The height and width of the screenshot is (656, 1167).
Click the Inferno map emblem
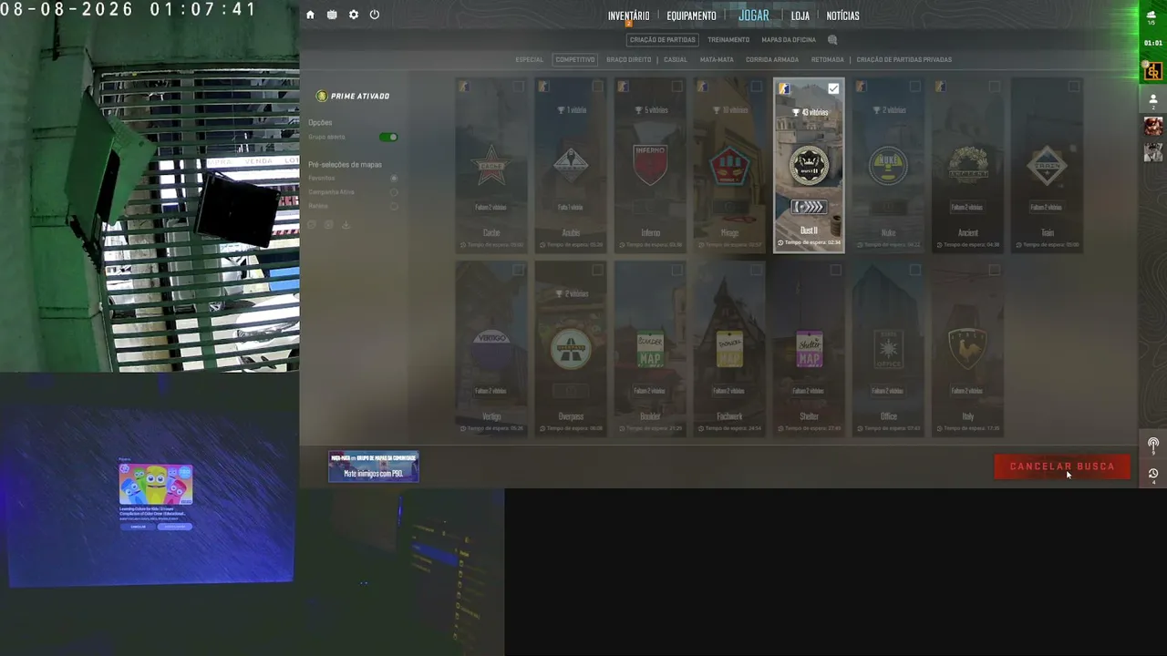tap(650, 165)
